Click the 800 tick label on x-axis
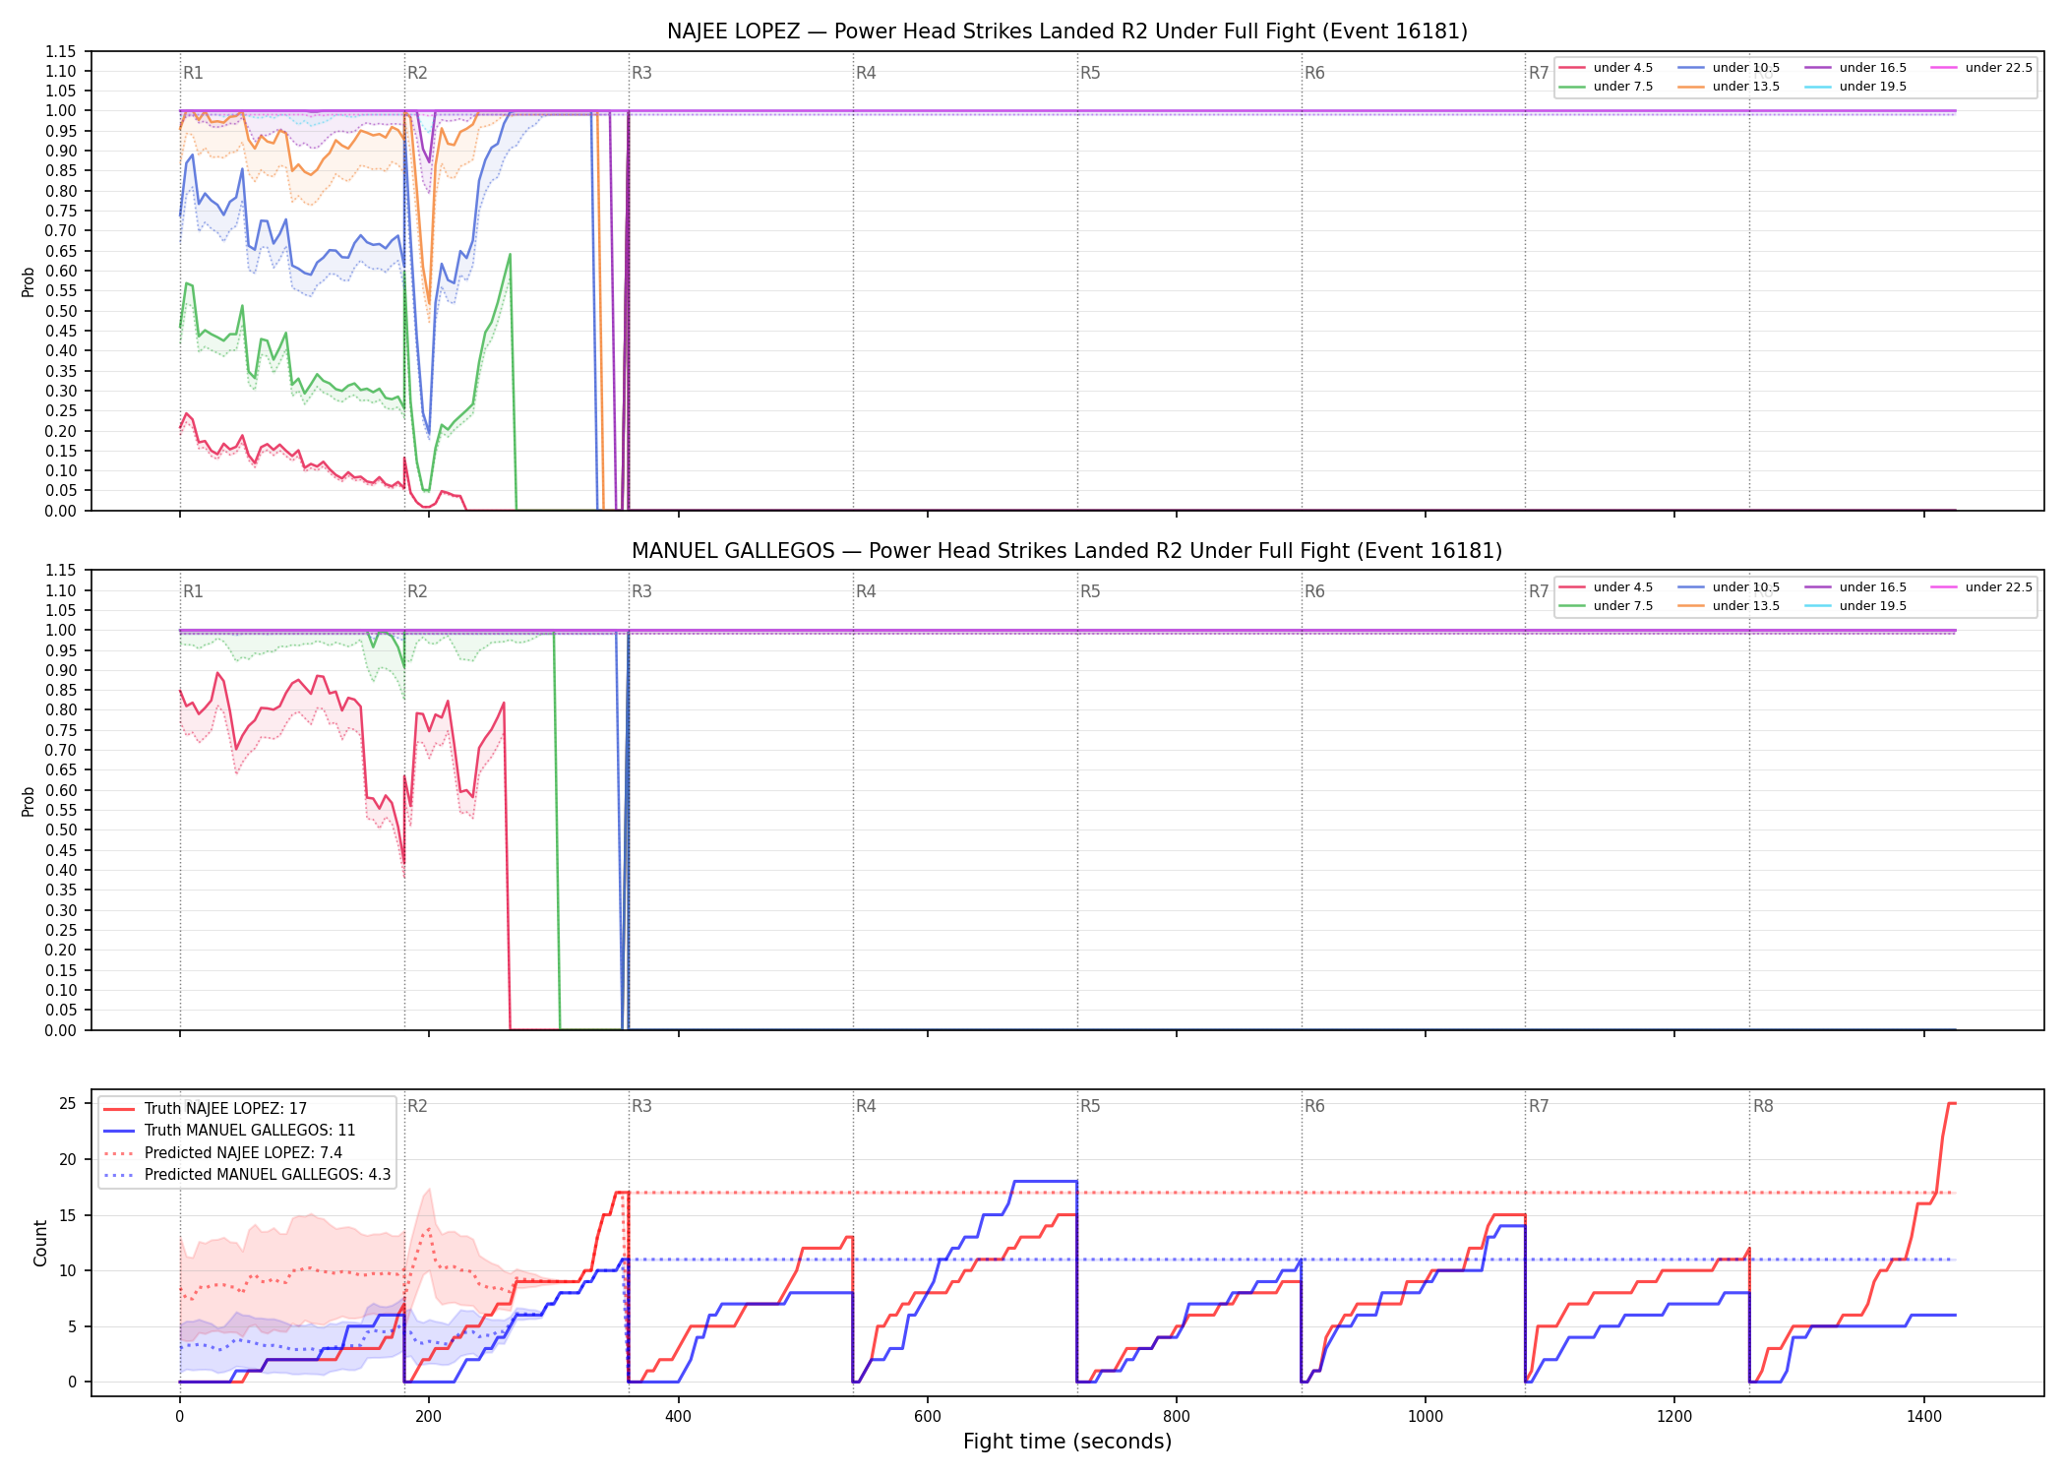The image size is (2066, 1476). pyautogui.click(x=1177, y=1417)
